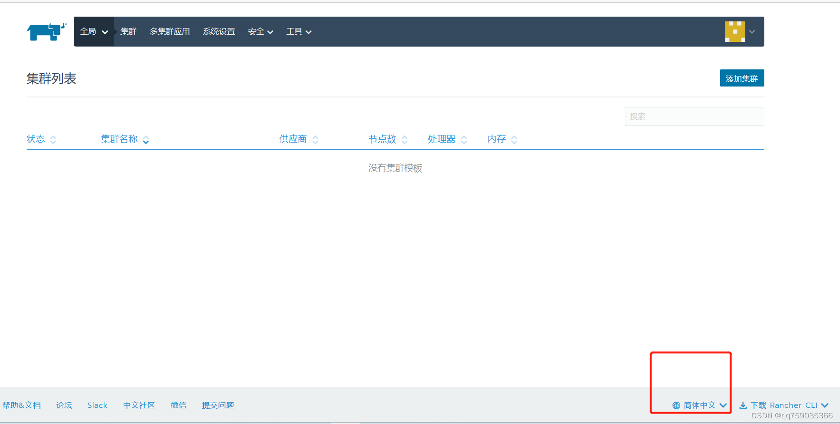This screenshot has width=840, height=424.
Task: Click the 添加集群 button
Action: pos(742,78)
